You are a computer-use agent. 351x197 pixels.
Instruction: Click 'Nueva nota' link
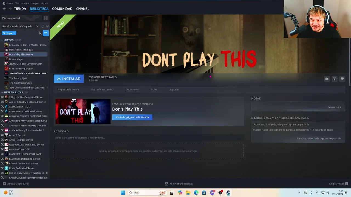(x=335, y=107)
